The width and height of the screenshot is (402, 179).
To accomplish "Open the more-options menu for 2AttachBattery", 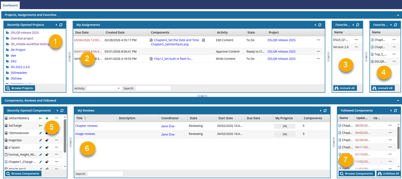I will 56,119.
